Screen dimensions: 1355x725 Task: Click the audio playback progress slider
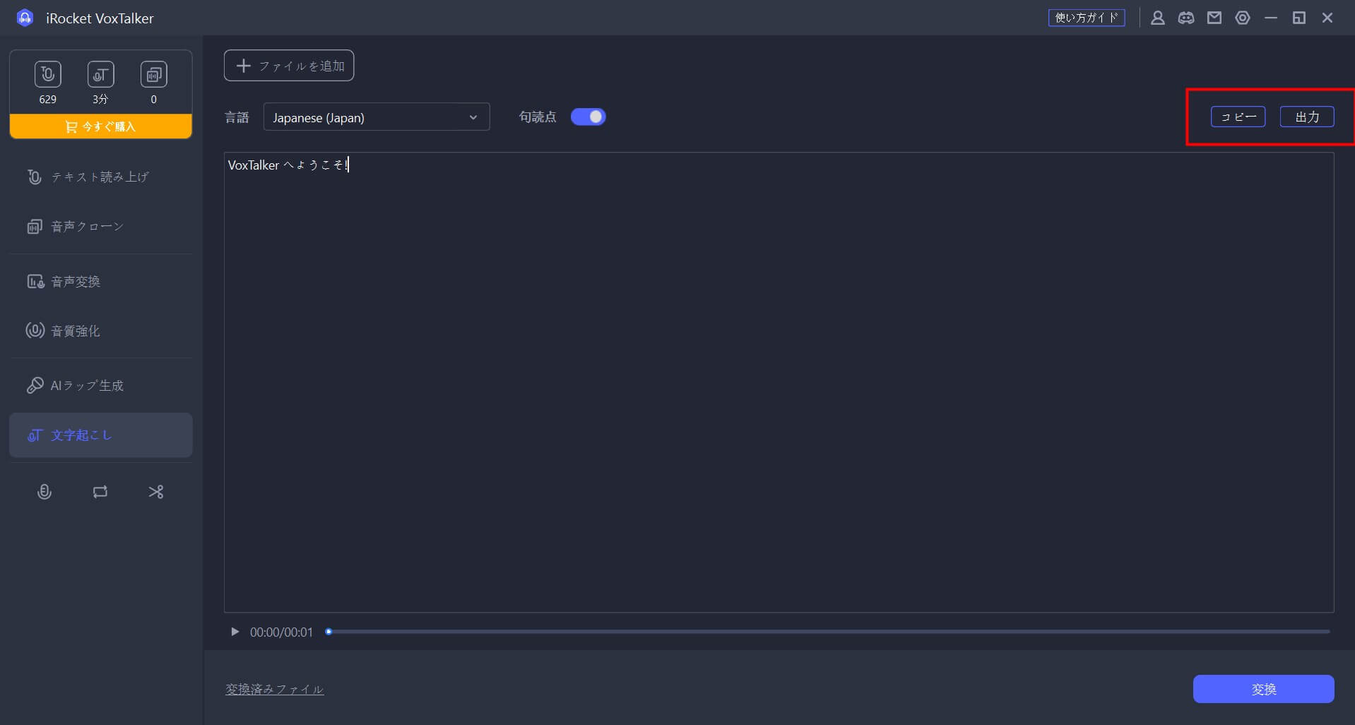pos(829,632)
